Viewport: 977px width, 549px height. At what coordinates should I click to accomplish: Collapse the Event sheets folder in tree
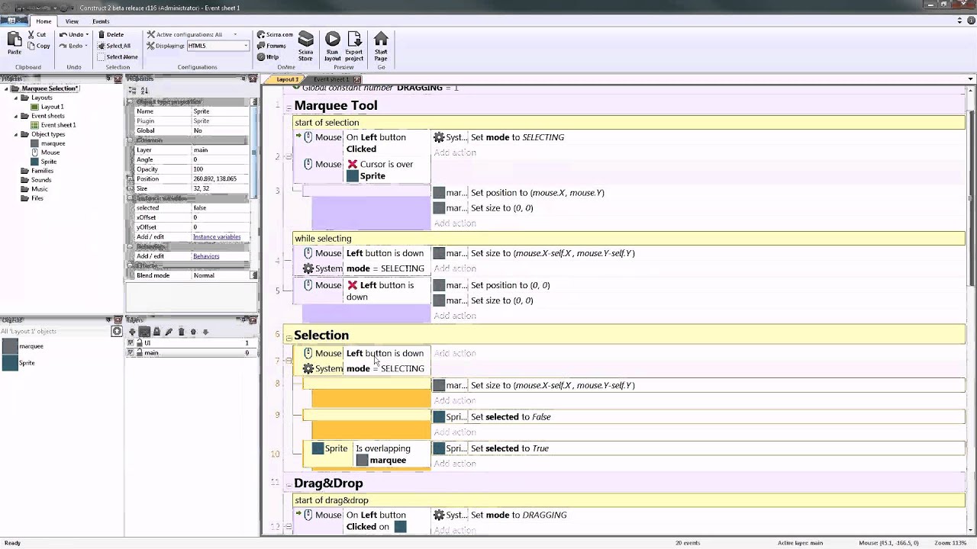[x=16, y=116]
